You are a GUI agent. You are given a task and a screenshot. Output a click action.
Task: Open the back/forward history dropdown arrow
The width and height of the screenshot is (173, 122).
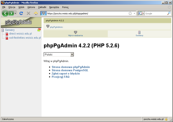15,13
